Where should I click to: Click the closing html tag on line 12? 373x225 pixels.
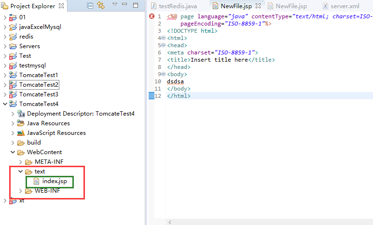179,96
